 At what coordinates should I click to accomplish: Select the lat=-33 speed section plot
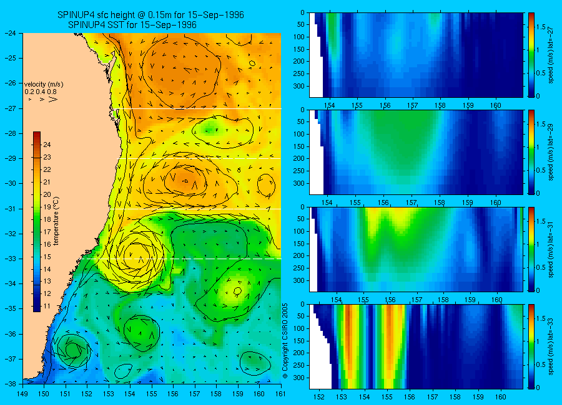(416, 346)
